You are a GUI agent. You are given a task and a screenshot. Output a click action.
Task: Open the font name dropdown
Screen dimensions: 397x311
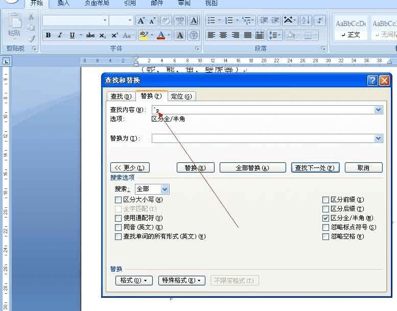click(x=105, y=20)
